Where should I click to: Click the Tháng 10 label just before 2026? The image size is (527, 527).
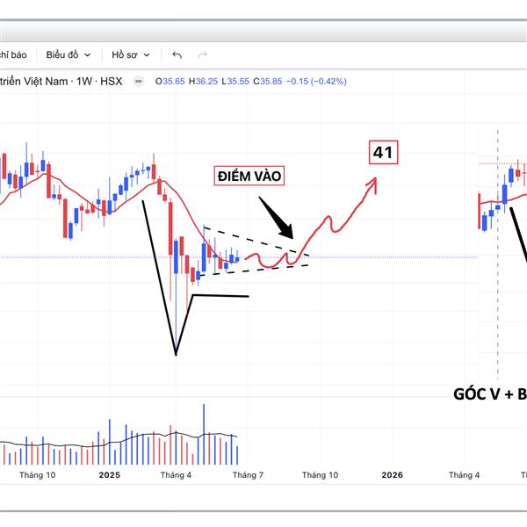tap(320, 475)
